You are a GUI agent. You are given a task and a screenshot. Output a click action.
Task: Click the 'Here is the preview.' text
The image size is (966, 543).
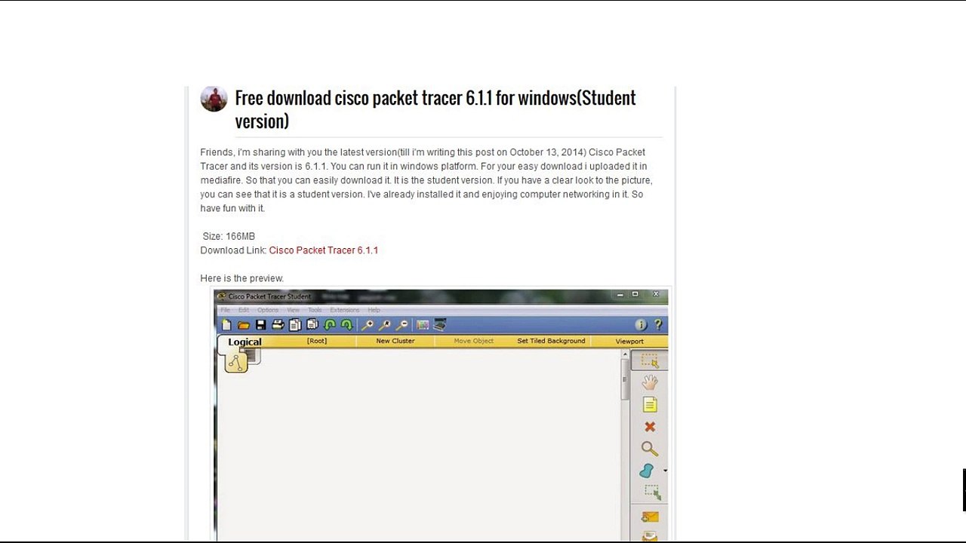click(242, 278)
